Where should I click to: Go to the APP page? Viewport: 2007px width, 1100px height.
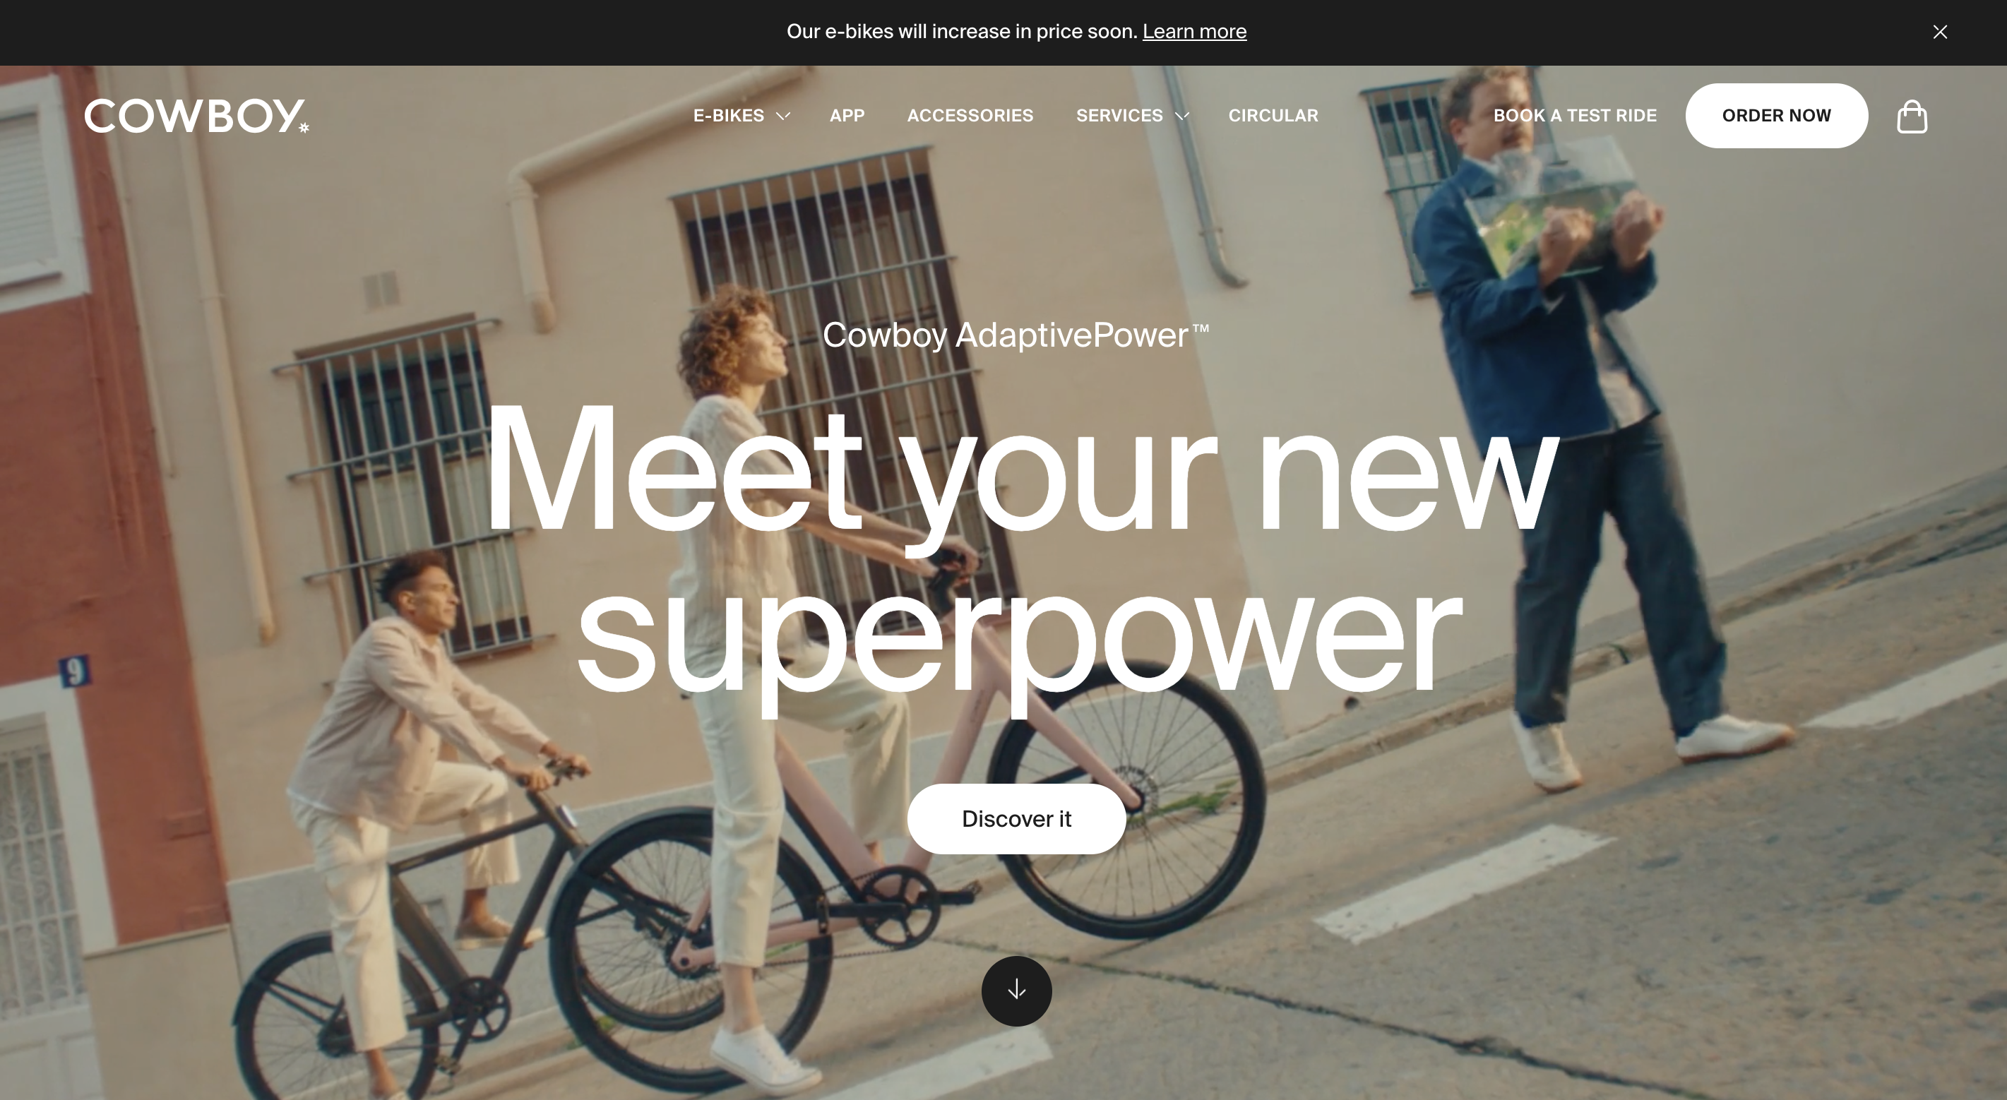click(847, 115)
